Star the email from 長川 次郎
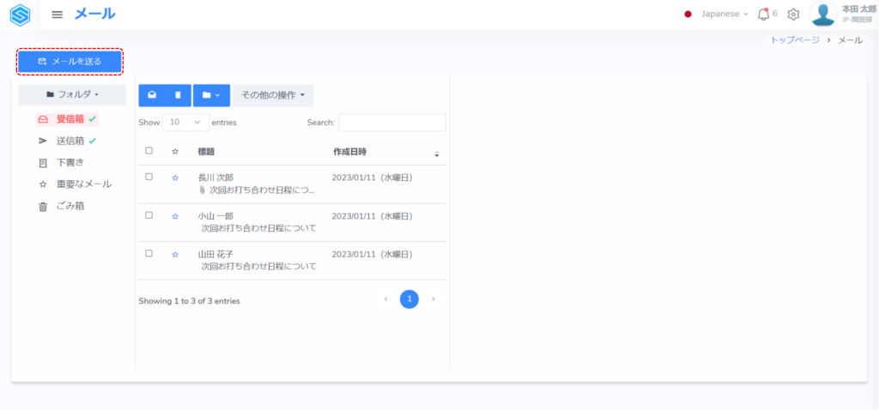 click(175, 178)
